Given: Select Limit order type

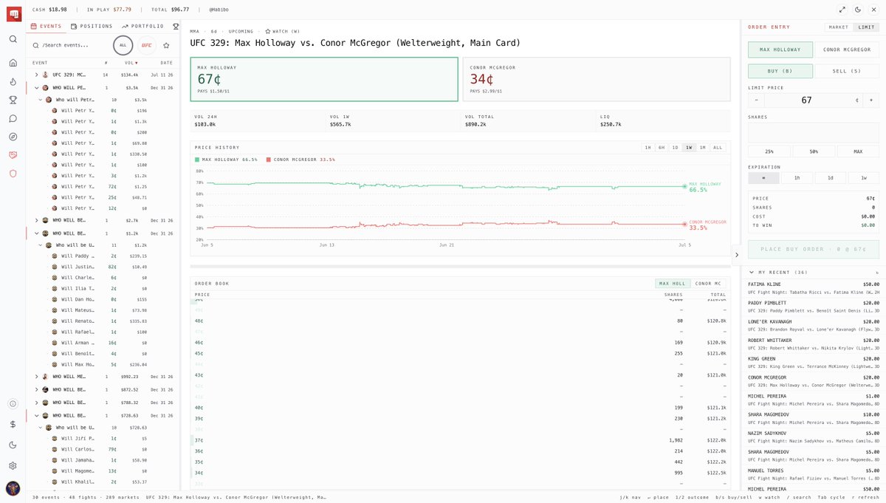Looking at the screenshot, I should [x=866, y=27].
